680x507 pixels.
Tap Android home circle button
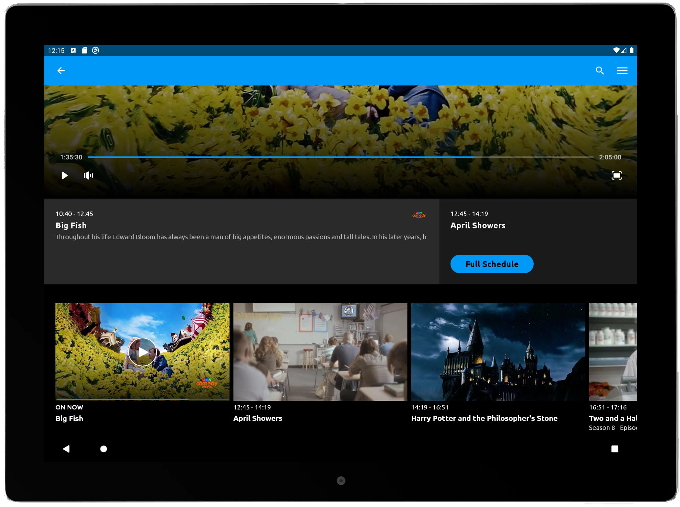pos(103,449)
